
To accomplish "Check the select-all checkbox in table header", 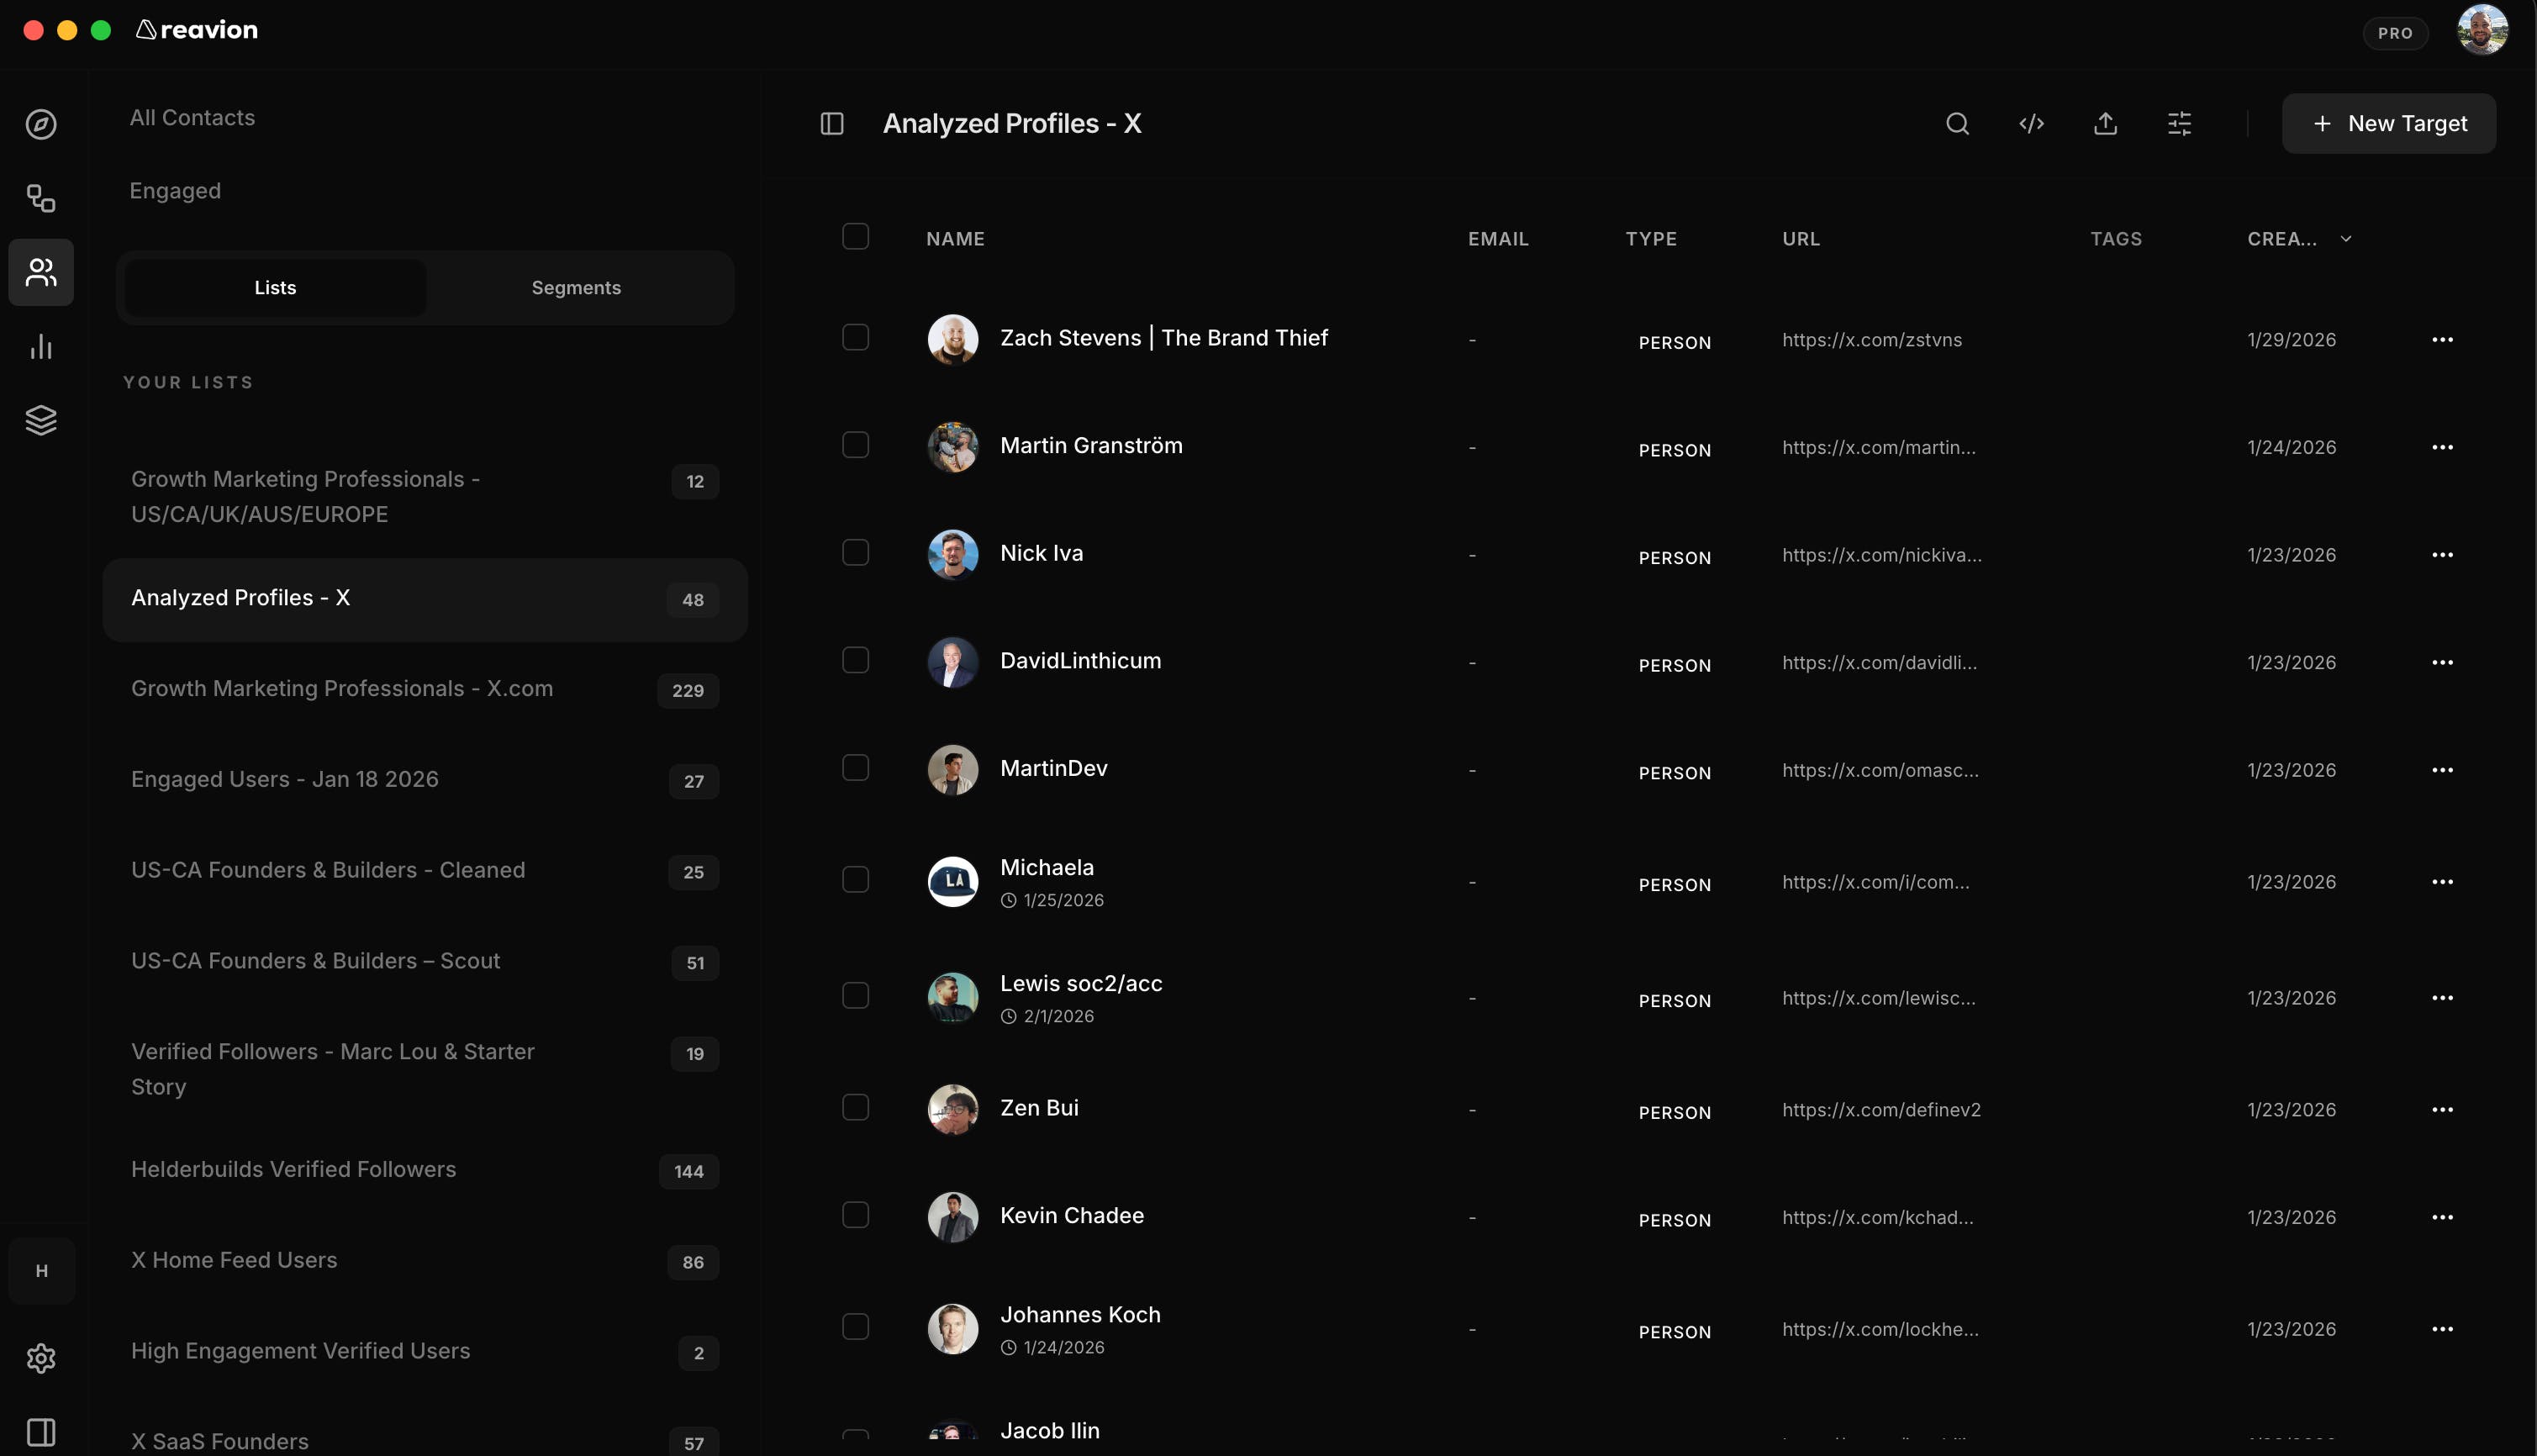I will 855,237.
